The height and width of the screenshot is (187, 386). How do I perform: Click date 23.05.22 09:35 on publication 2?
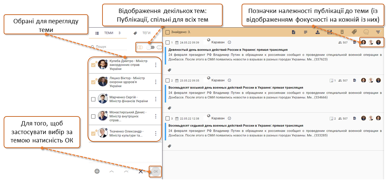click(189, 81)
